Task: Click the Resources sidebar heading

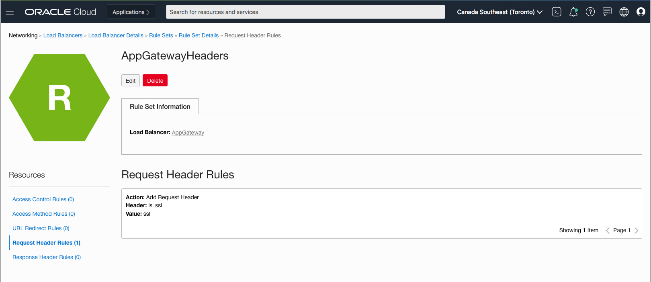Action: pyautogui.click(x=27, y=175)
